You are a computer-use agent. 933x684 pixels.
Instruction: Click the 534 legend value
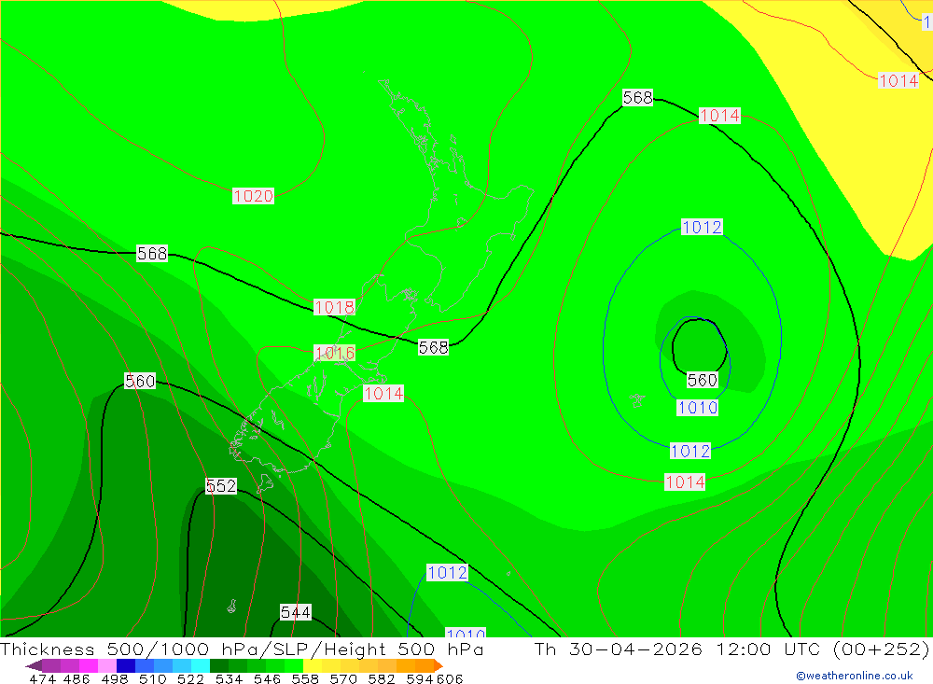[229, 678]
